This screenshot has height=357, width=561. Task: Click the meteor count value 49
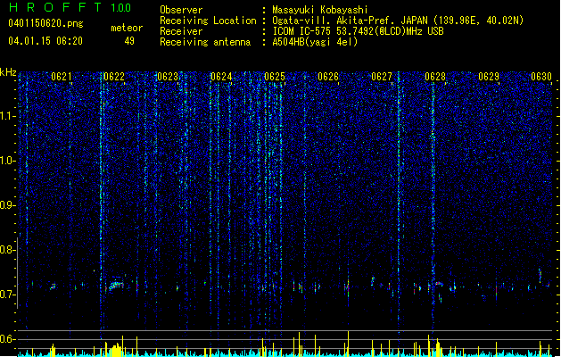tap(129, 41)
